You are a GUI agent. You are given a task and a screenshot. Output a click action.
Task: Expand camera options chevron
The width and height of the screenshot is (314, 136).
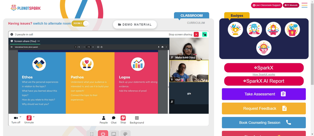click(21, 117)
